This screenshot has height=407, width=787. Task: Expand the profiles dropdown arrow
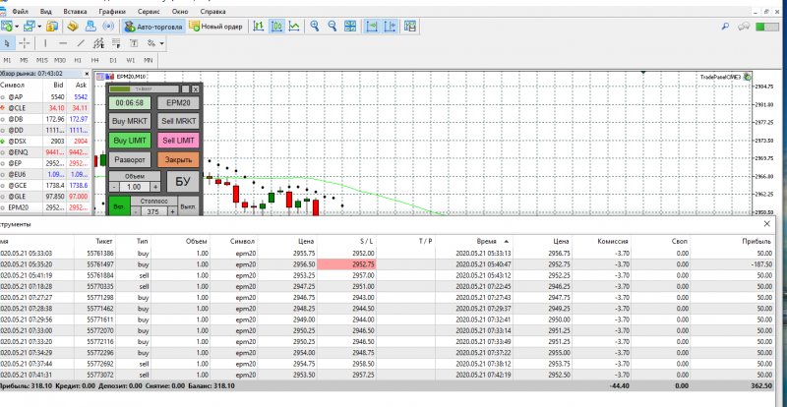point(39,27)
